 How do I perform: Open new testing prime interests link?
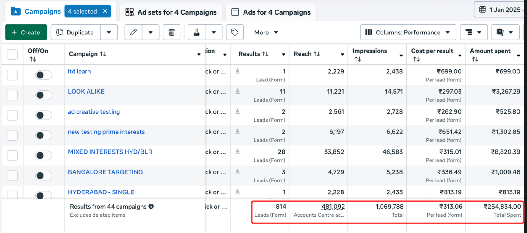point(106,132)
